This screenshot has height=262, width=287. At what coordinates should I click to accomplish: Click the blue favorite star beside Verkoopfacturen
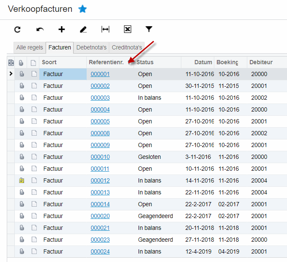pos(82,9)
